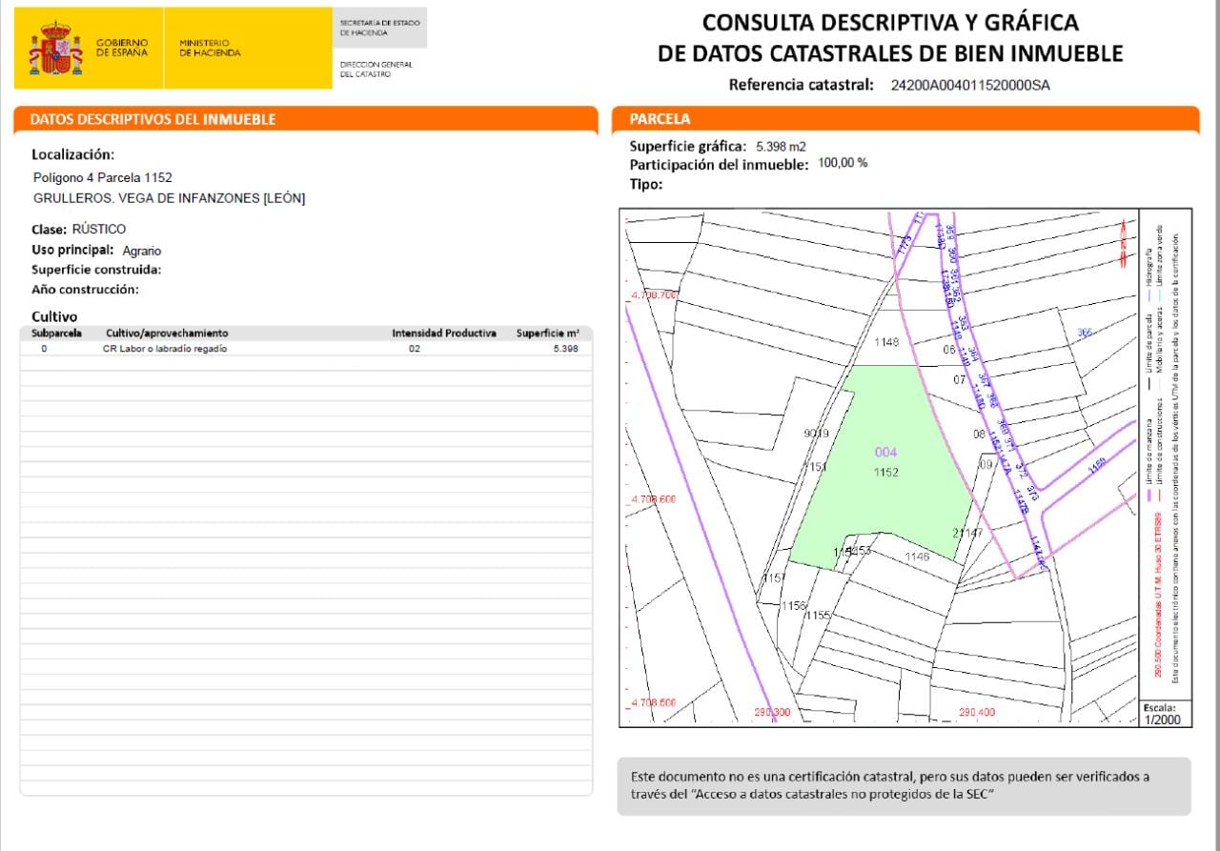Click parcel 1148 on the map
1220x851 pixels.
886,341
